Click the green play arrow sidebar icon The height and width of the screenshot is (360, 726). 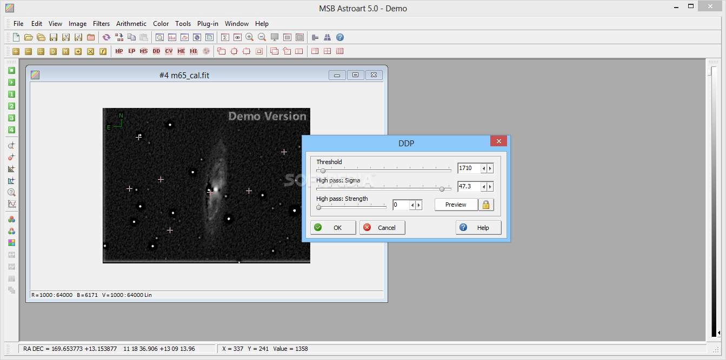tap(11, 83)
